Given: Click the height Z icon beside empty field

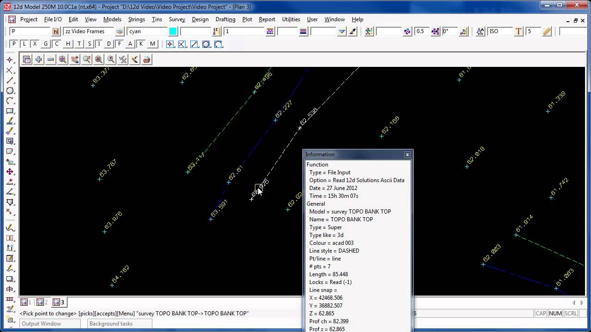Looking at the screenshot, I should (x=217, y=31).
